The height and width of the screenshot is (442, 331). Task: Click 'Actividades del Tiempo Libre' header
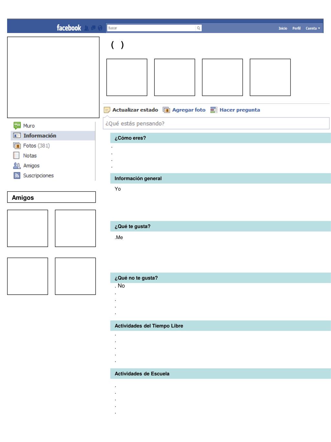point(220,326)
